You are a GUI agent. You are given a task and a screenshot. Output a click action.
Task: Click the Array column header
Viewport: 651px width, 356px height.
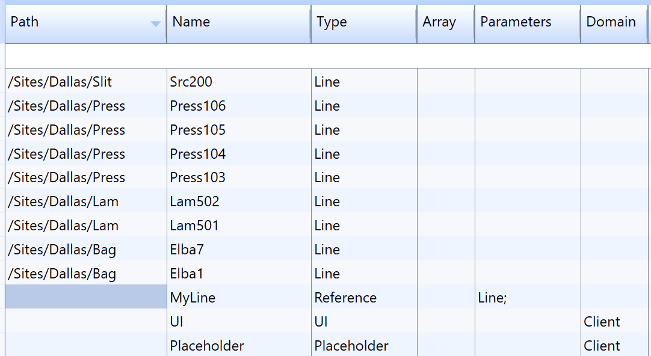pyautogui.click(x=439, y=22)
